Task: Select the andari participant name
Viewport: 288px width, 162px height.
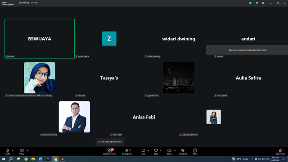Action: tap(248, 39)
